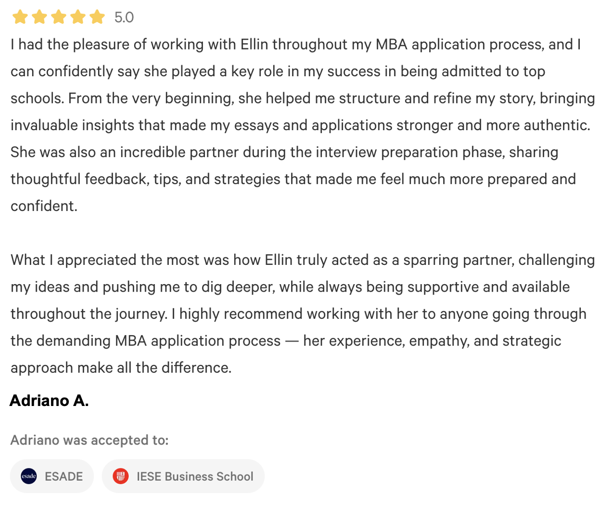This screenshot has width=609, height=506.
Task: Click the line starting "the demanding MBA application"
Action: 286,341
